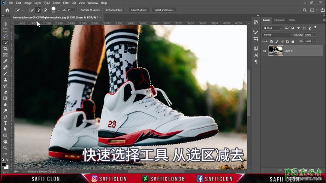Click the Select and Mask button
Image resolution: width=326 pixels, height=183 pixels.
pyautogui.click(x=164, y=10)
